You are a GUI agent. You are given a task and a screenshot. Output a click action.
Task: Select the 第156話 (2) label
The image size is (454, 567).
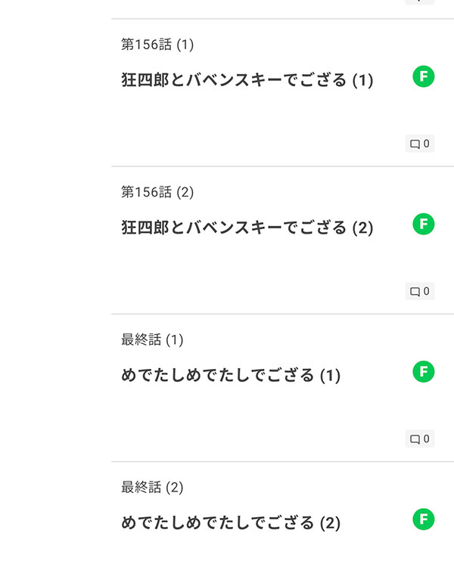click(x=157, y=192)
